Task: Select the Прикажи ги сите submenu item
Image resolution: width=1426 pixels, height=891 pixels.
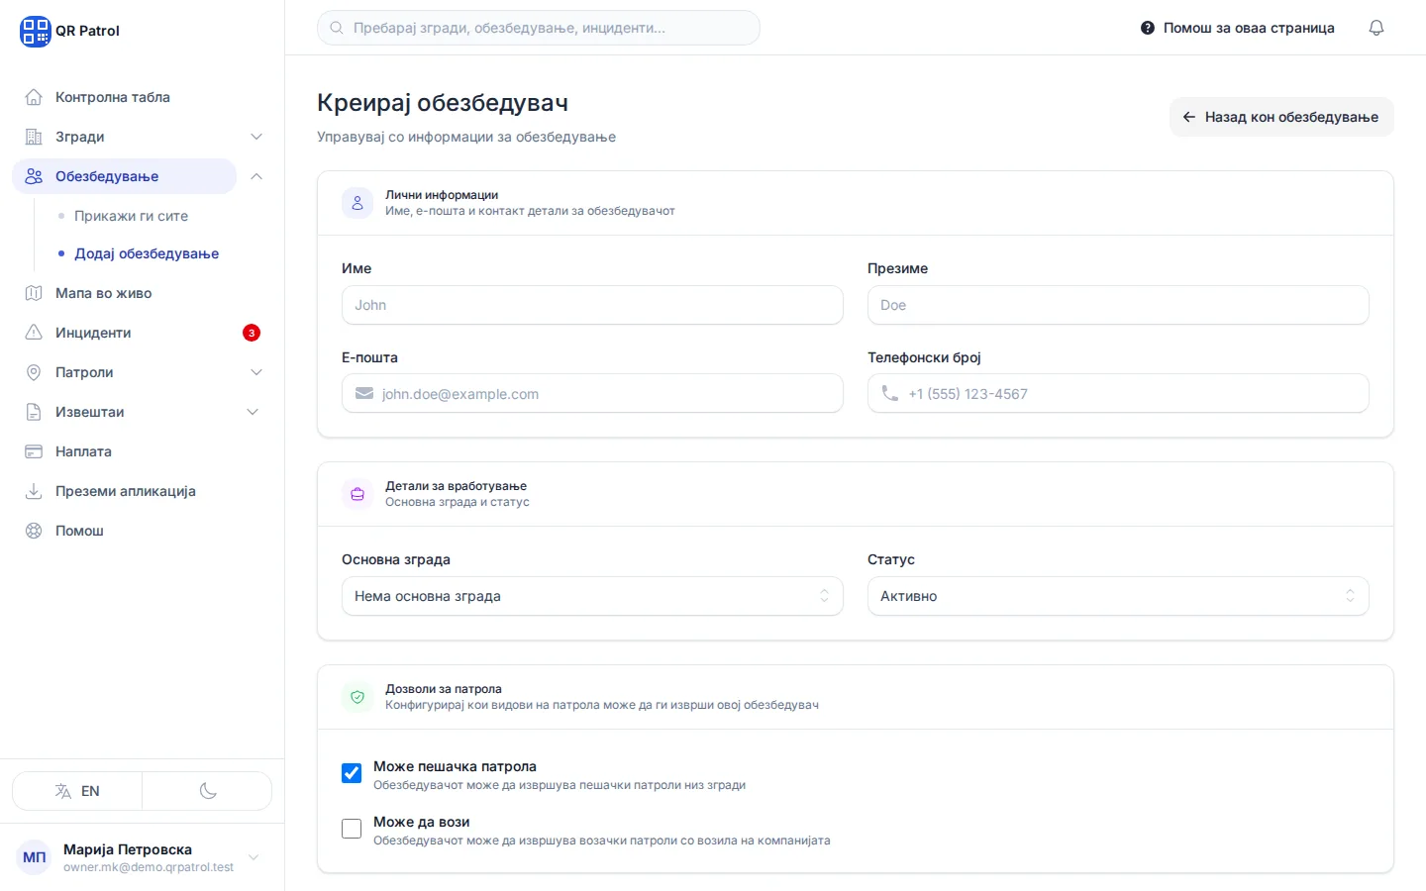Action: [x=131, y=216]
